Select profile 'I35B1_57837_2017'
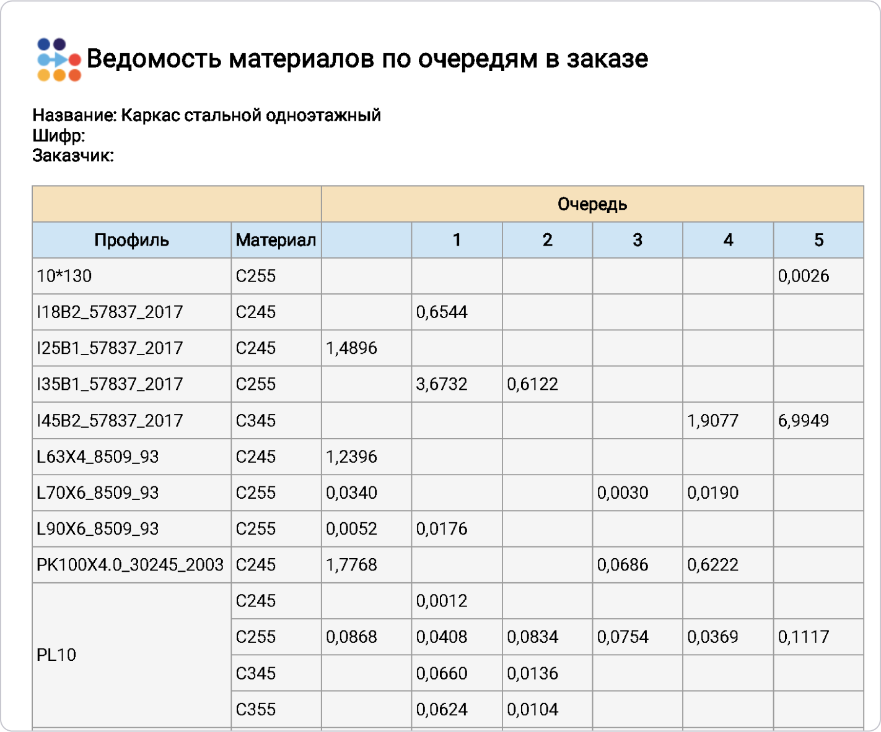 pyautogui.click(x=132, y=384)
